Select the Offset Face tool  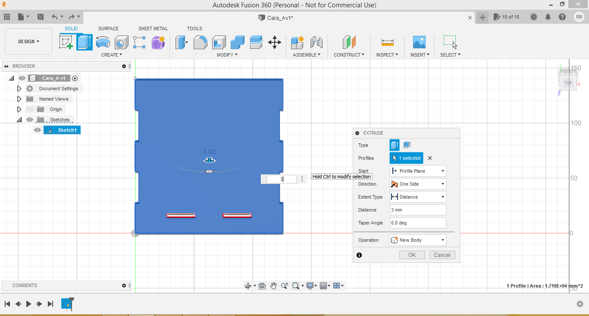click(x=256, y=42)
